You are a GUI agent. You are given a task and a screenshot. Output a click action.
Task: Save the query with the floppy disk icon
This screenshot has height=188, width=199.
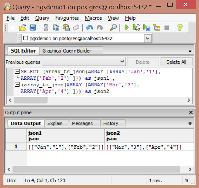point(32,28)
